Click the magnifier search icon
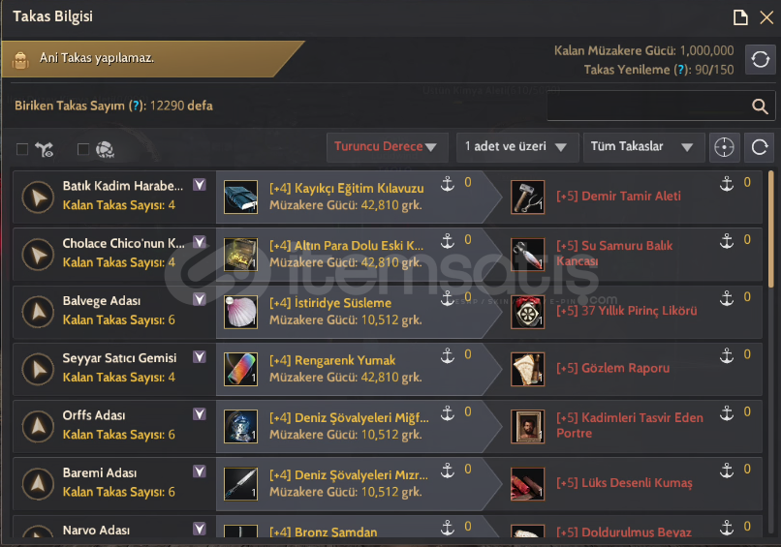This screenshot has width=781, height=547. [760, 106]
